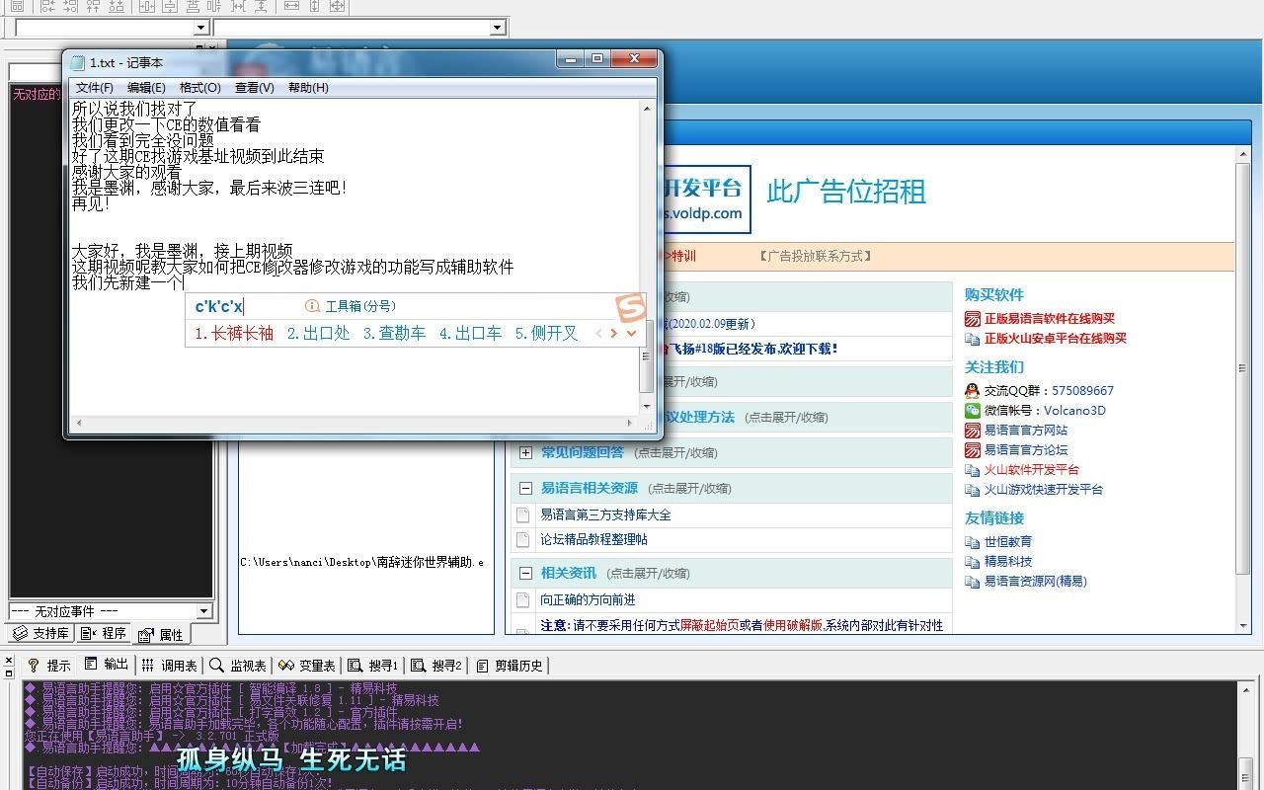Image resolution: width=1264 pixels, height=790 pixels.
Task: Switch to the 剪辑历史 tab
Action: tap(509, 666)
